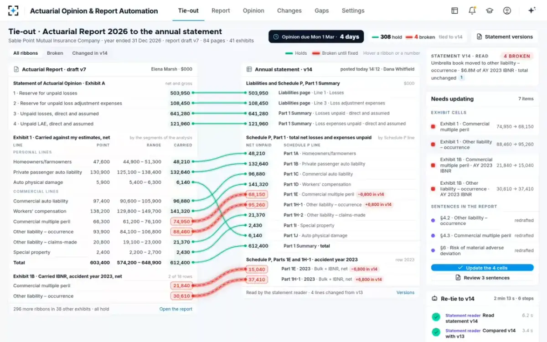This screenshot has width=547, height=342.
Task: Click the table icon beside Annual statement v14
Action: [249, 69]
